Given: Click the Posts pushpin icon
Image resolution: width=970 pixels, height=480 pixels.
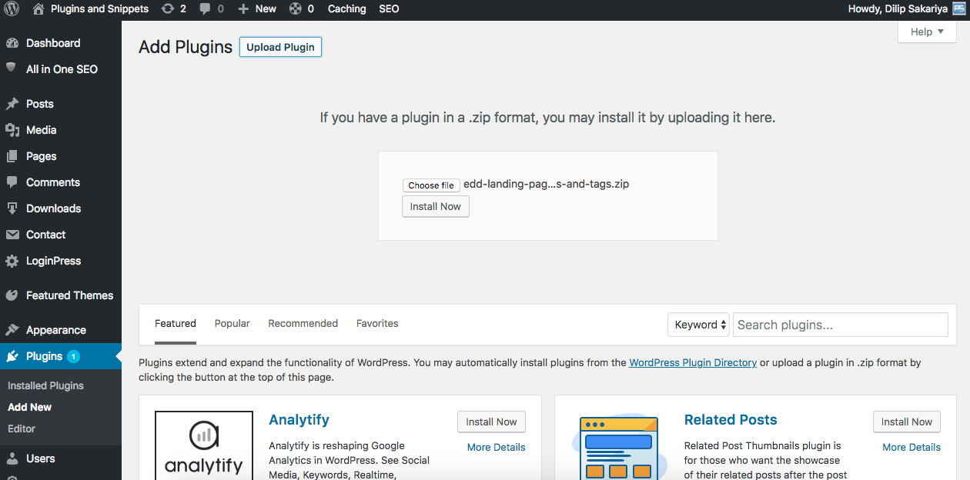Looking at the screenshot, I should pos(12,104).
